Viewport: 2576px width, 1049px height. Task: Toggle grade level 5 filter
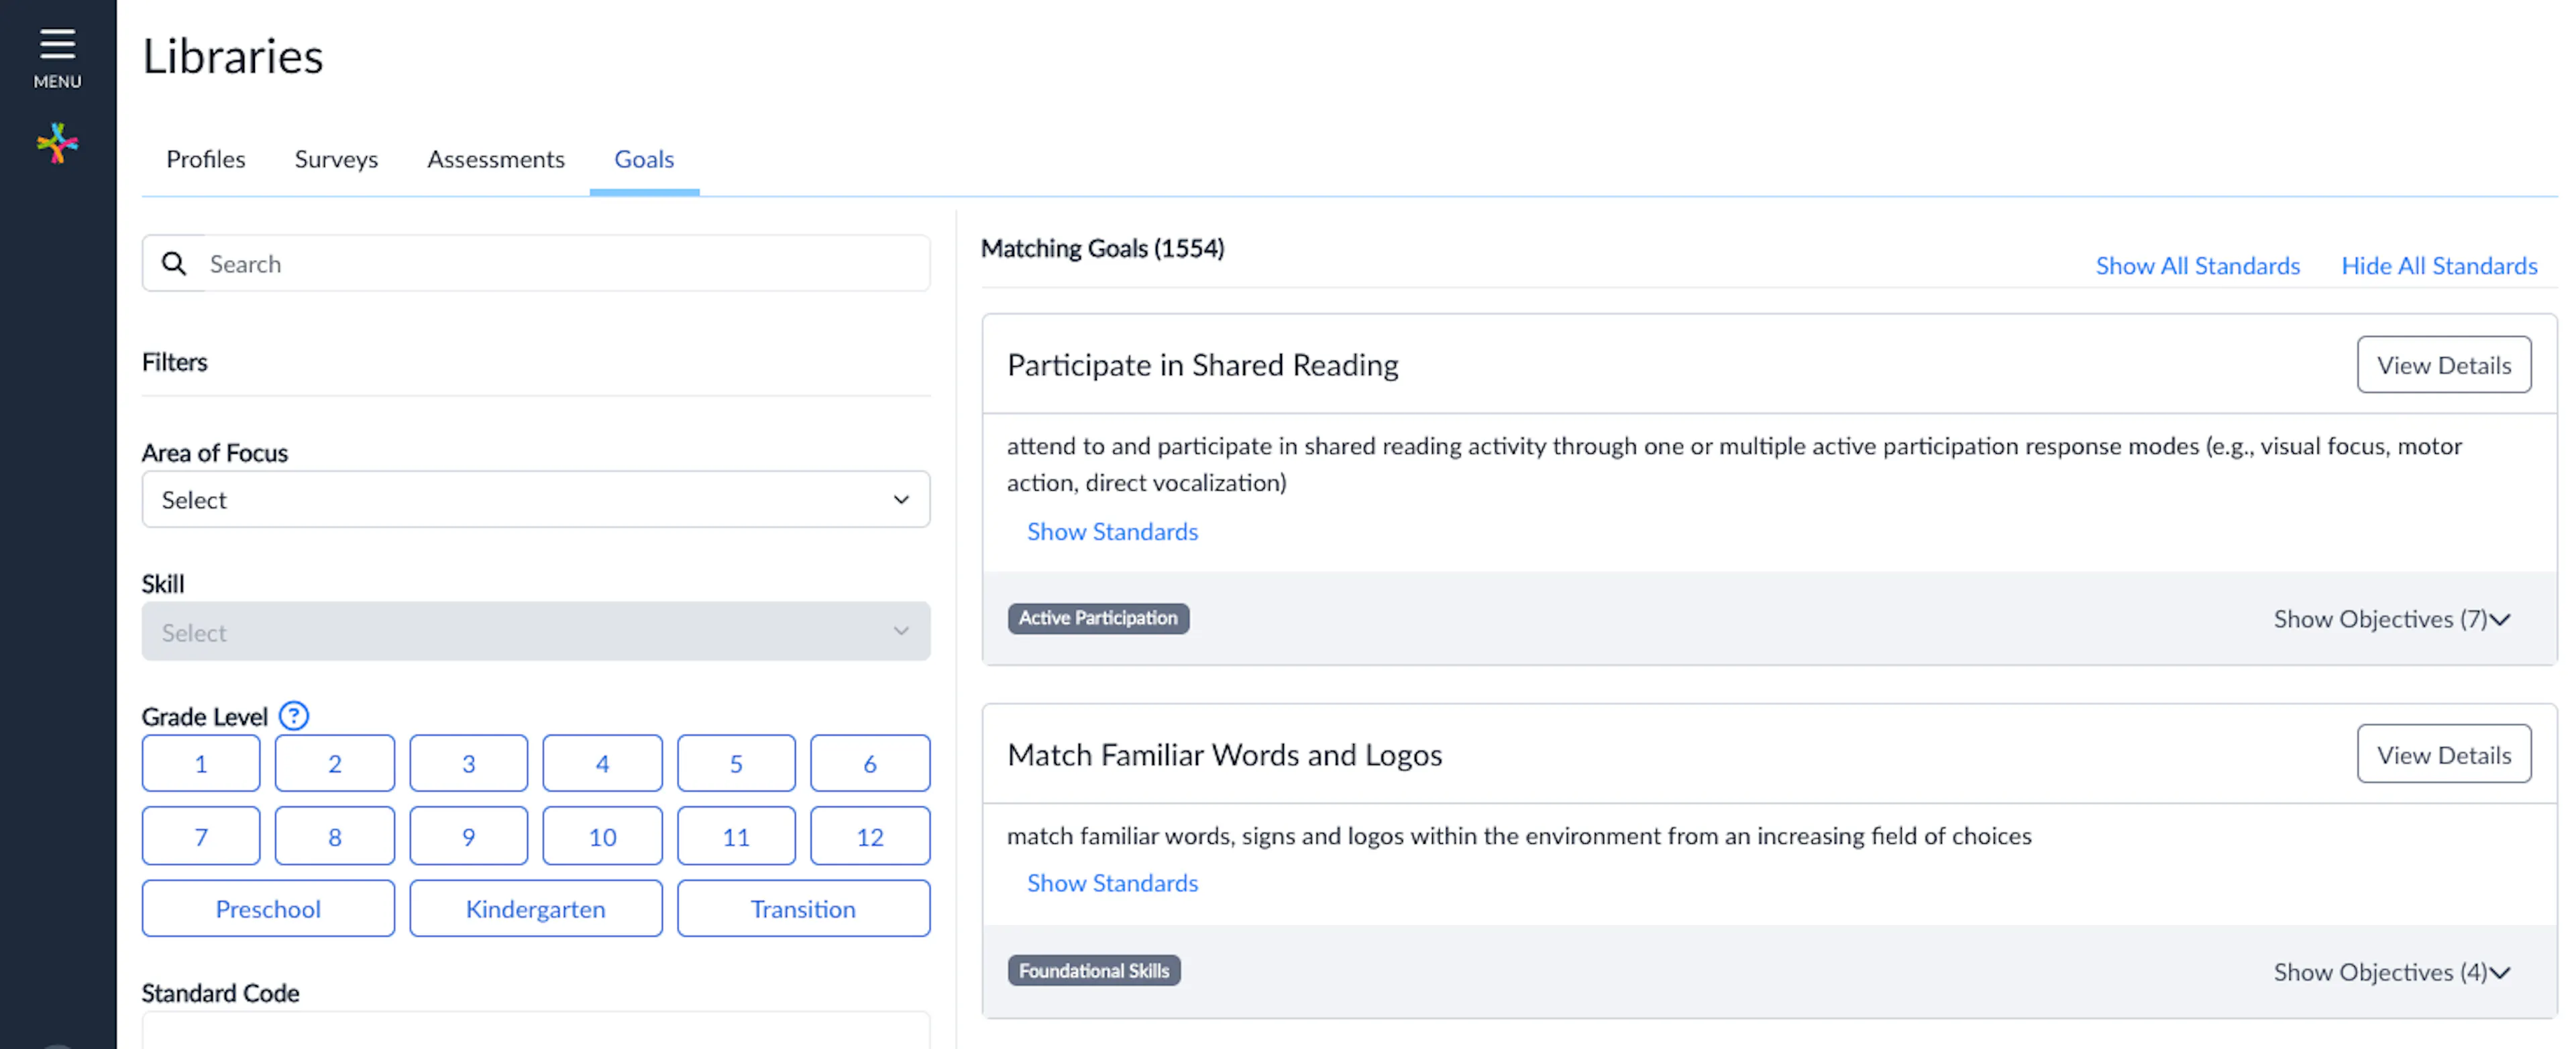(x=736, y=762)
